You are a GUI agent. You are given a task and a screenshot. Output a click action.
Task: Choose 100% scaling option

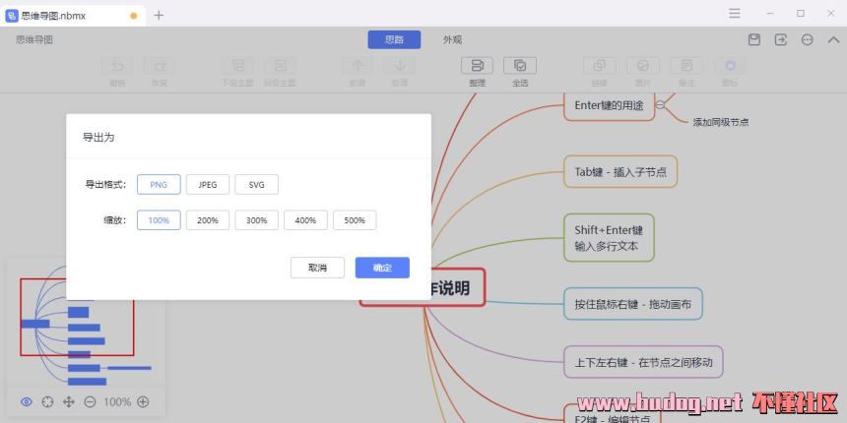(x=159, y=220)
